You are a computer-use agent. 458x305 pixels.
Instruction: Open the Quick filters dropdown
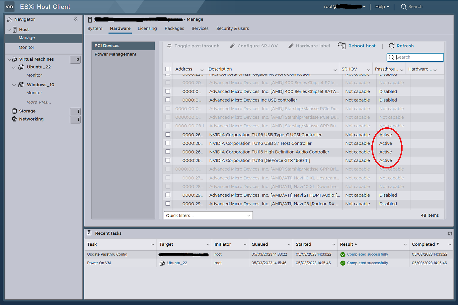click(x=208, y=215)
